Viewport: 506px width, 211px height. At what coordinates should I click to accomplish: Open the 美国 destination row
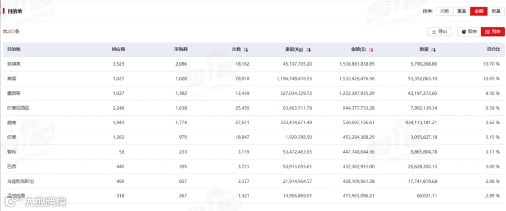pos(253,79)
